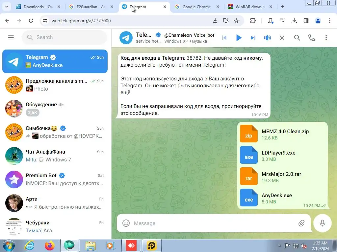Skip to previous audio track

tap(224, 38)
